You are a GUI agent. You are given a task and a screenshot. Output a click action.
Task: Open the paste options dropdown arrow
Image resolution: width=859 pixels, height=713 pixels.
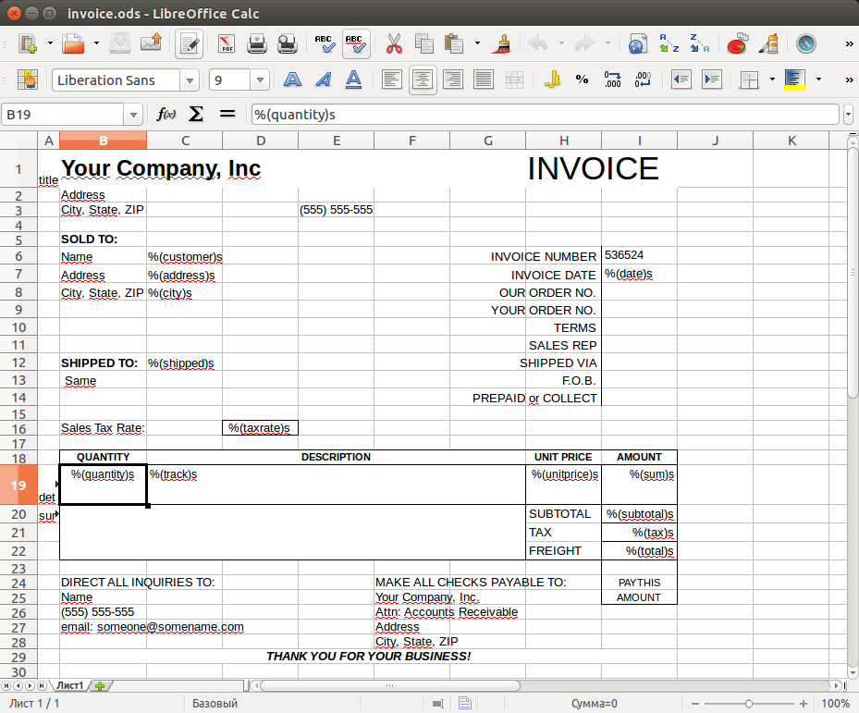tap(477, 43)
